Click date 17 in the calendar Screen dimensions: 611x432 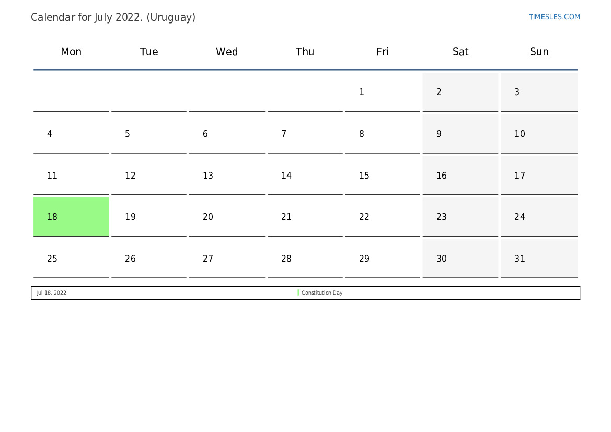(539, 176)
